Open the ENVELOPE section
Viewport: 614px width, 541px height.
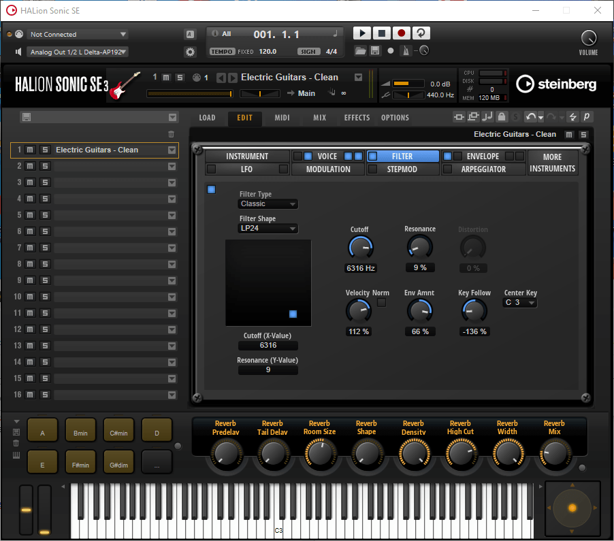(483, 157)
